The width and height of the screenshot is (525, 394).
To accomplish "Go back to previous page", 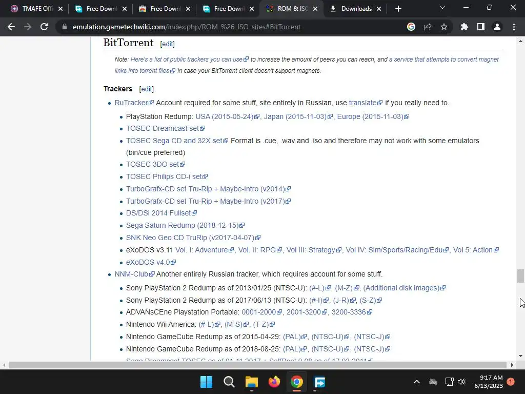I will (11, 27).
